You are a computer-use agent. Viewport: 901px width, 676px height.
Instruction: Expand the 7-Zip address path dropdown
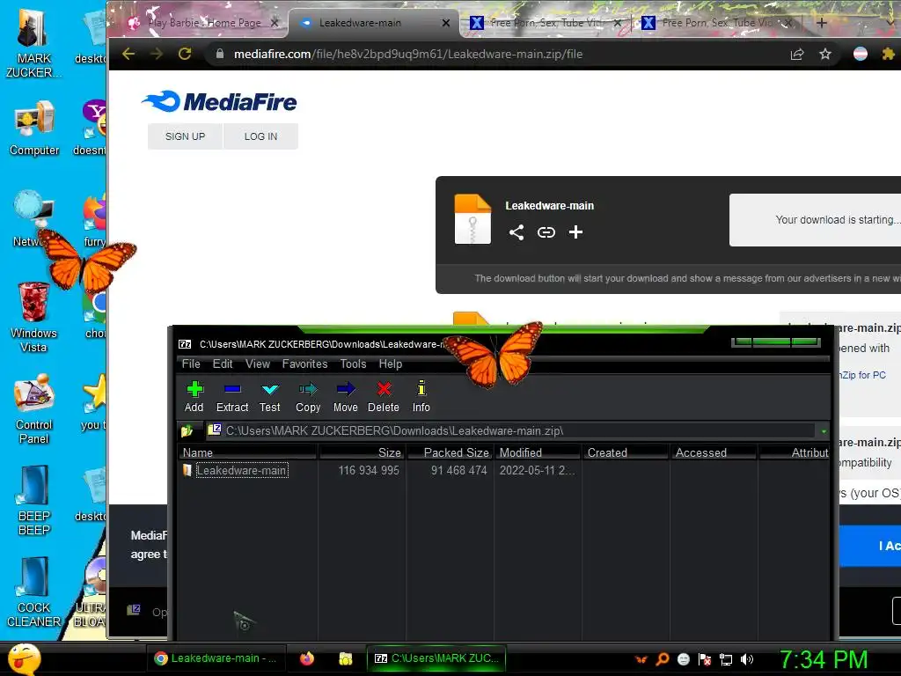[824, 431]
